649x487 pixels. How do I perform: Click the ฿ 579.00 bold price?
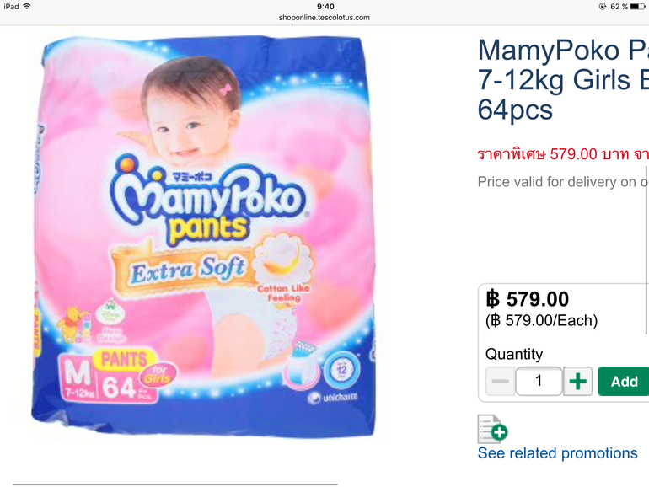(x=528, y=299)
